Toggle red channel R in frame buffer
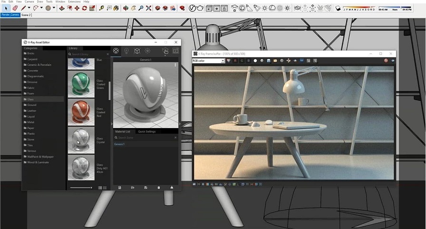 pos(235,60)
